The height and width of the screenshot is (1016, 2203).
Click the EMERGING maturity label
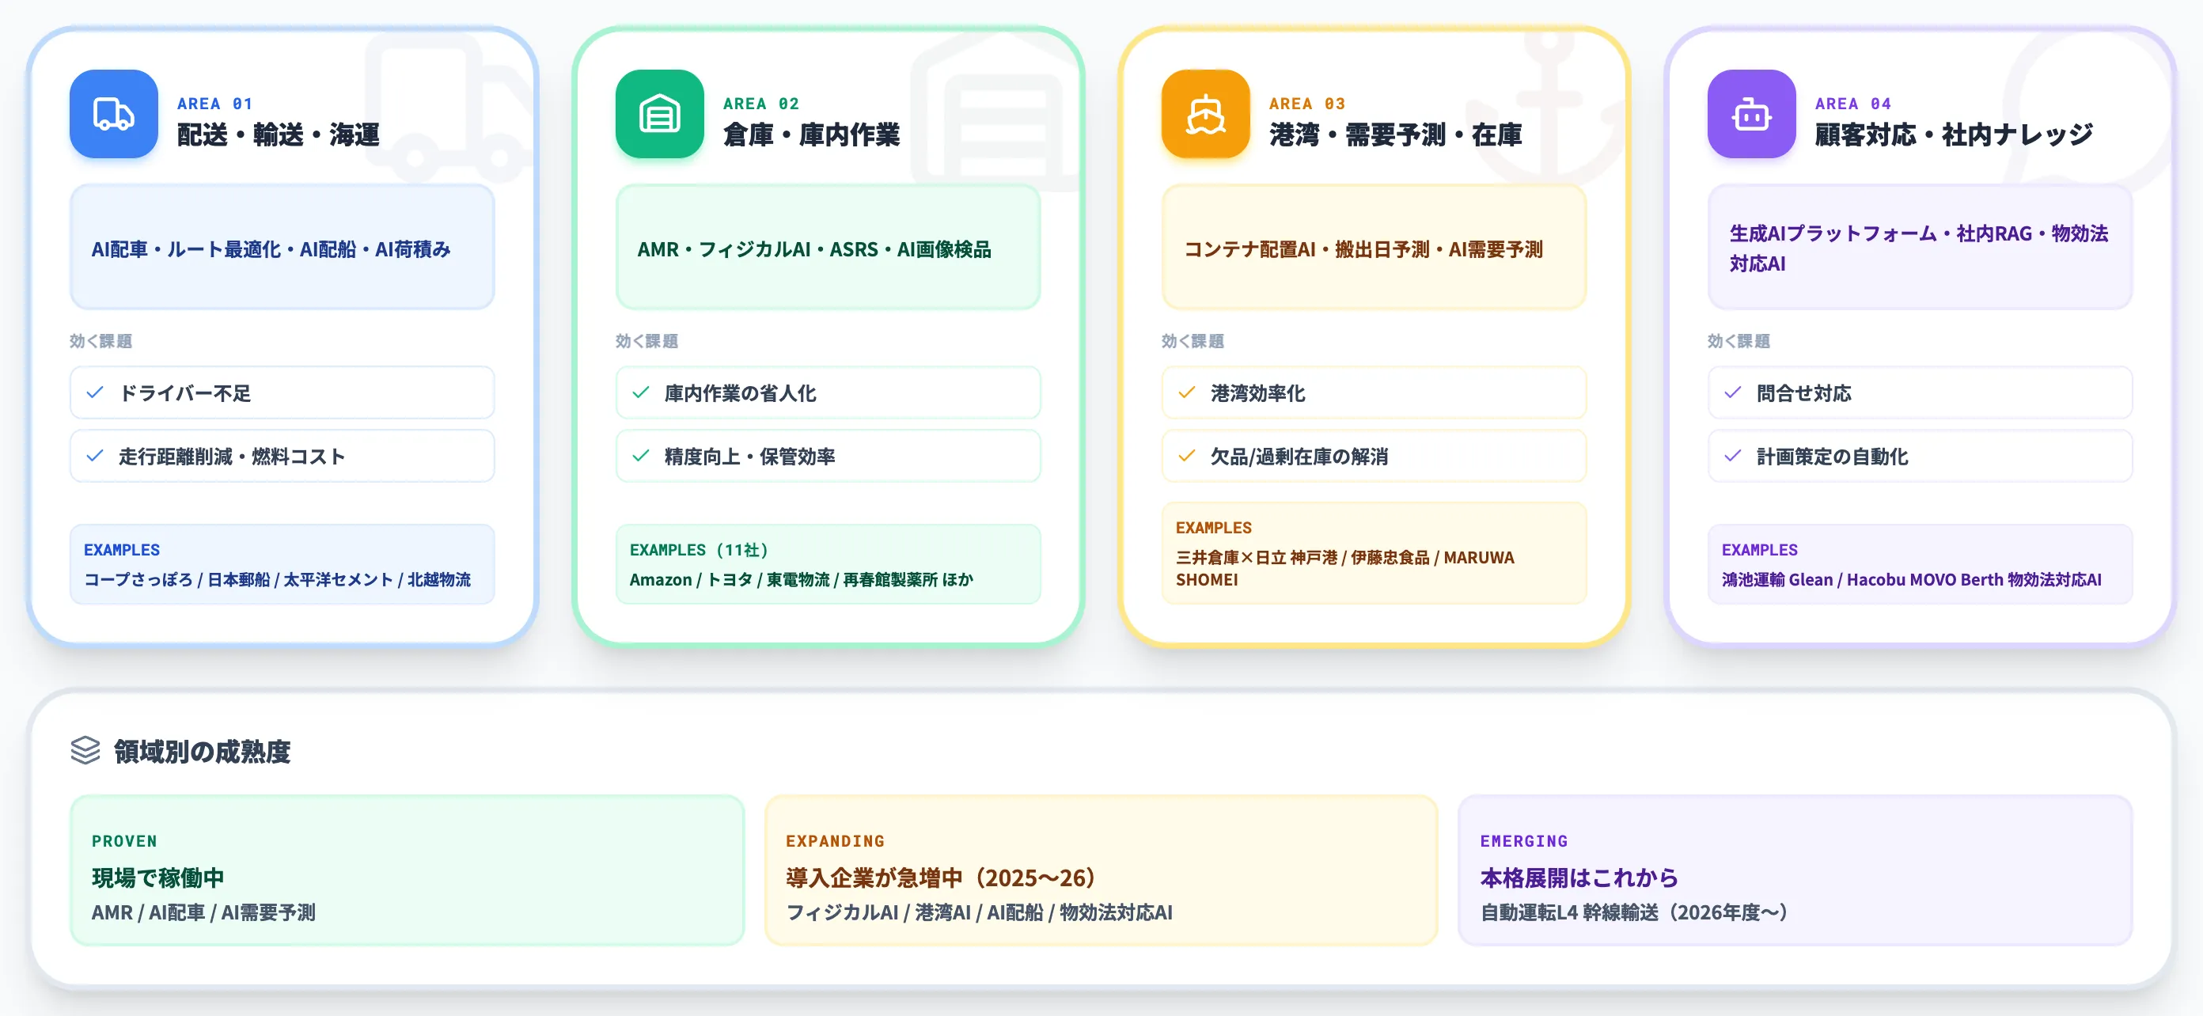click(x=1524, y=840)
